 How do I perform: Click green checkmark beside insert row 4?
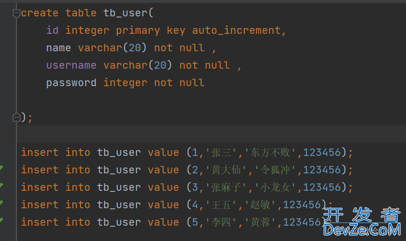(x=2, y=203)
